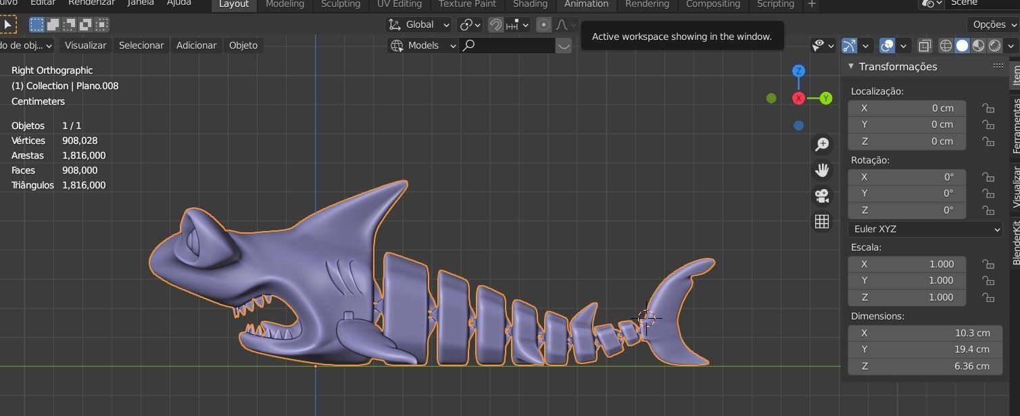Toggle proportional editing circle button

pos(543,25)
